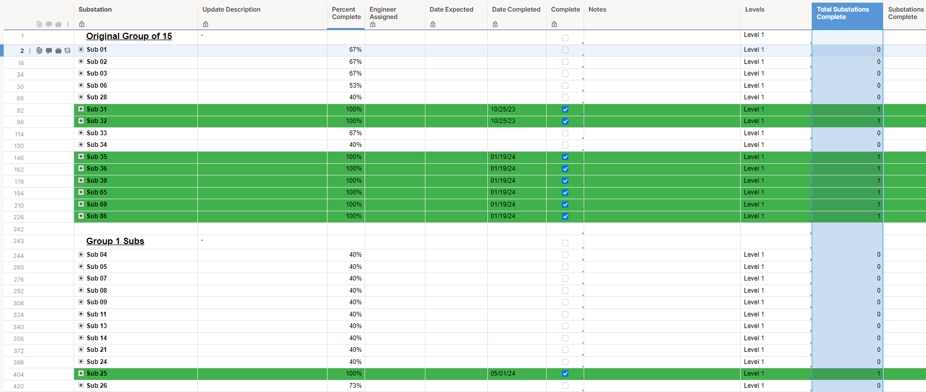Expand the Sub 01 row
This screenshot has height=392, width=926.
pos(81,49)
